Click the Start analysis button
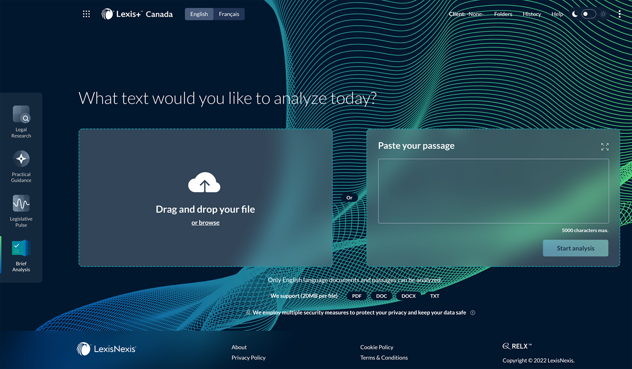The height and width of the screenshot is (369, 632). click(576, 248)
